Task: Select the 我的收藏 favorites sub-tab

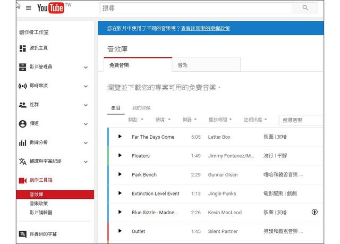Action: coord(141,108)
